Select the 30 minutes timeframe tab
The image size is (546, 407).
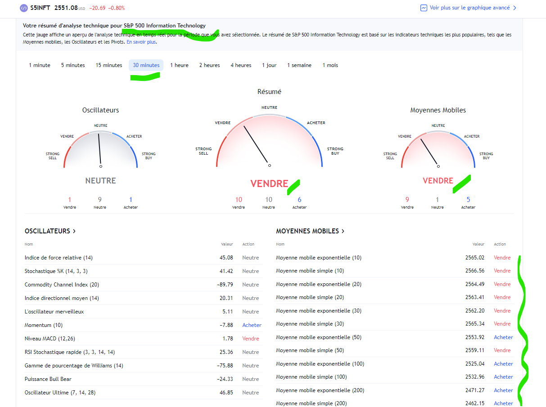point(146,65)
